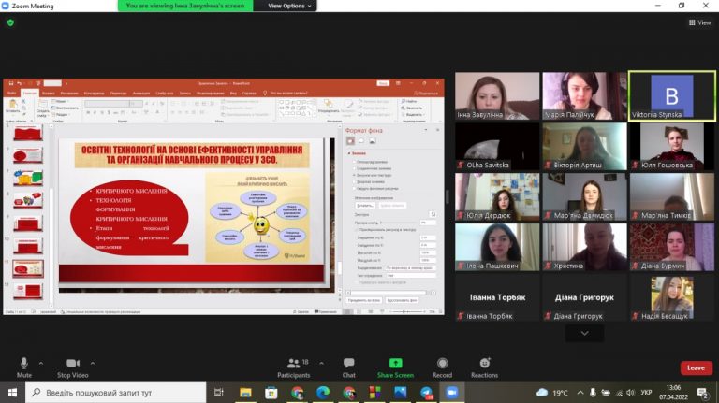Open Reactions emoji menu

484,367
